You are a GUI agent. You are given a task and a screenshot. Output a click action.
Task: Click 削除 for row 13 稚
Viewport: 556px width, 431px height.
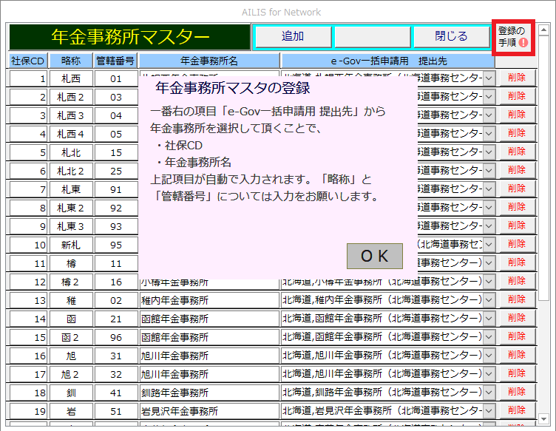(x=517, y=299)
